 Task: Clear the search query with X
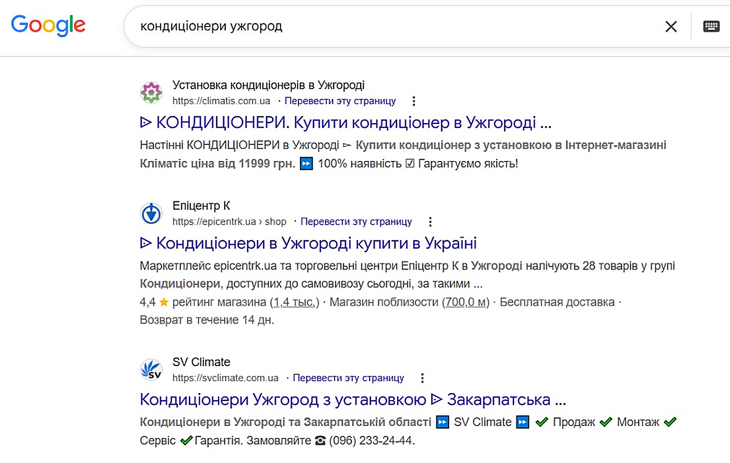[671, 27]
